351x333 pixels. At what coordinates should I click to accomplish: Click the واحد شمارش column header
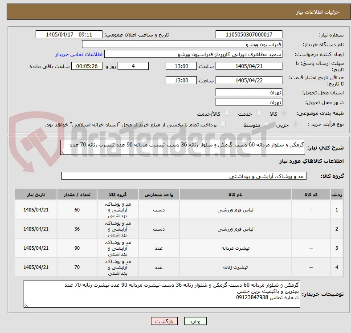[x=159, y=195]
